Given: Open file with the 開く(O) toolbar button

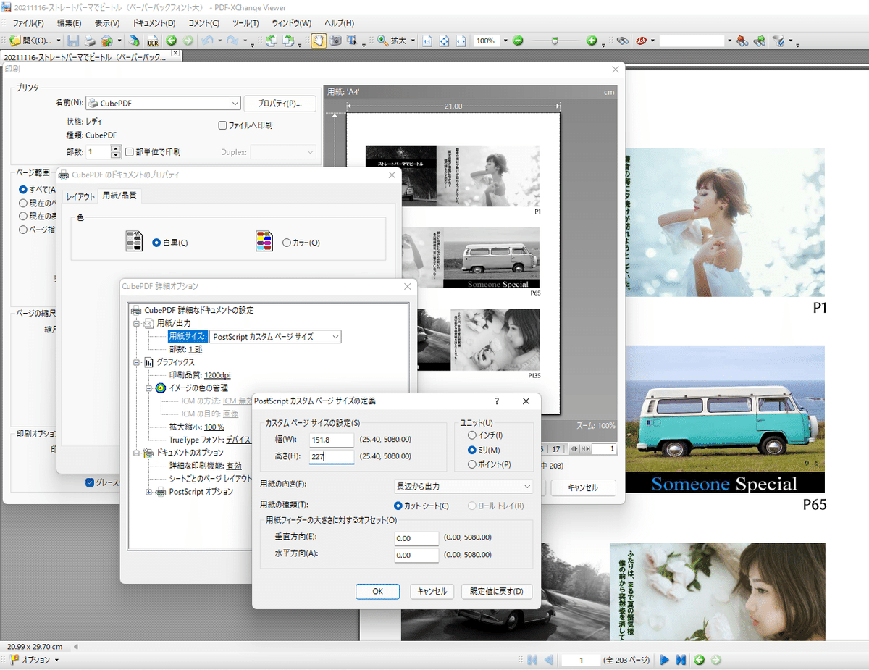Looking at the screenshot, I should [31, 41].
